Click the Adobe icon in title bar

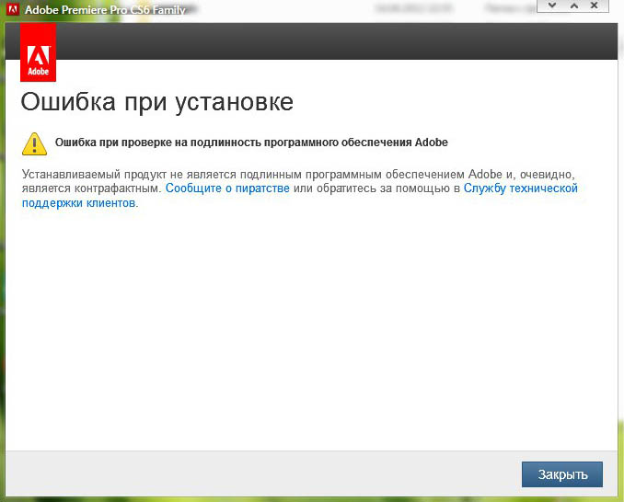coord(13,9)
